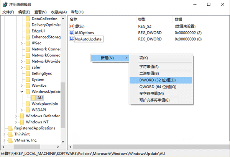The image size is (230, 157).
Task: Click the 数据 column header
Action: 178,19
